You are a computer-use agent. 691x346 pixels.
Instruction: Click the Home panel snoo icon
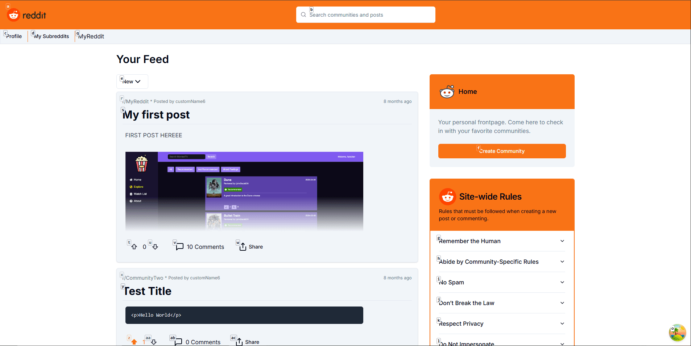coord(447,92)
